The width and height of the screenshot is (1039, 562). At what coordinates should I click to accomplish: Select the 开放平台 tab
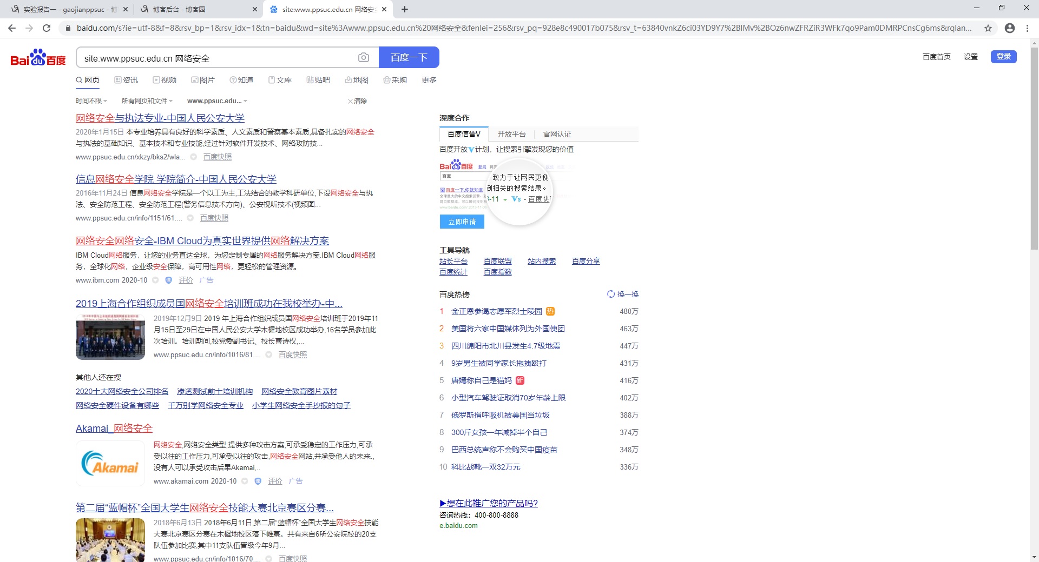click(511, 134)
